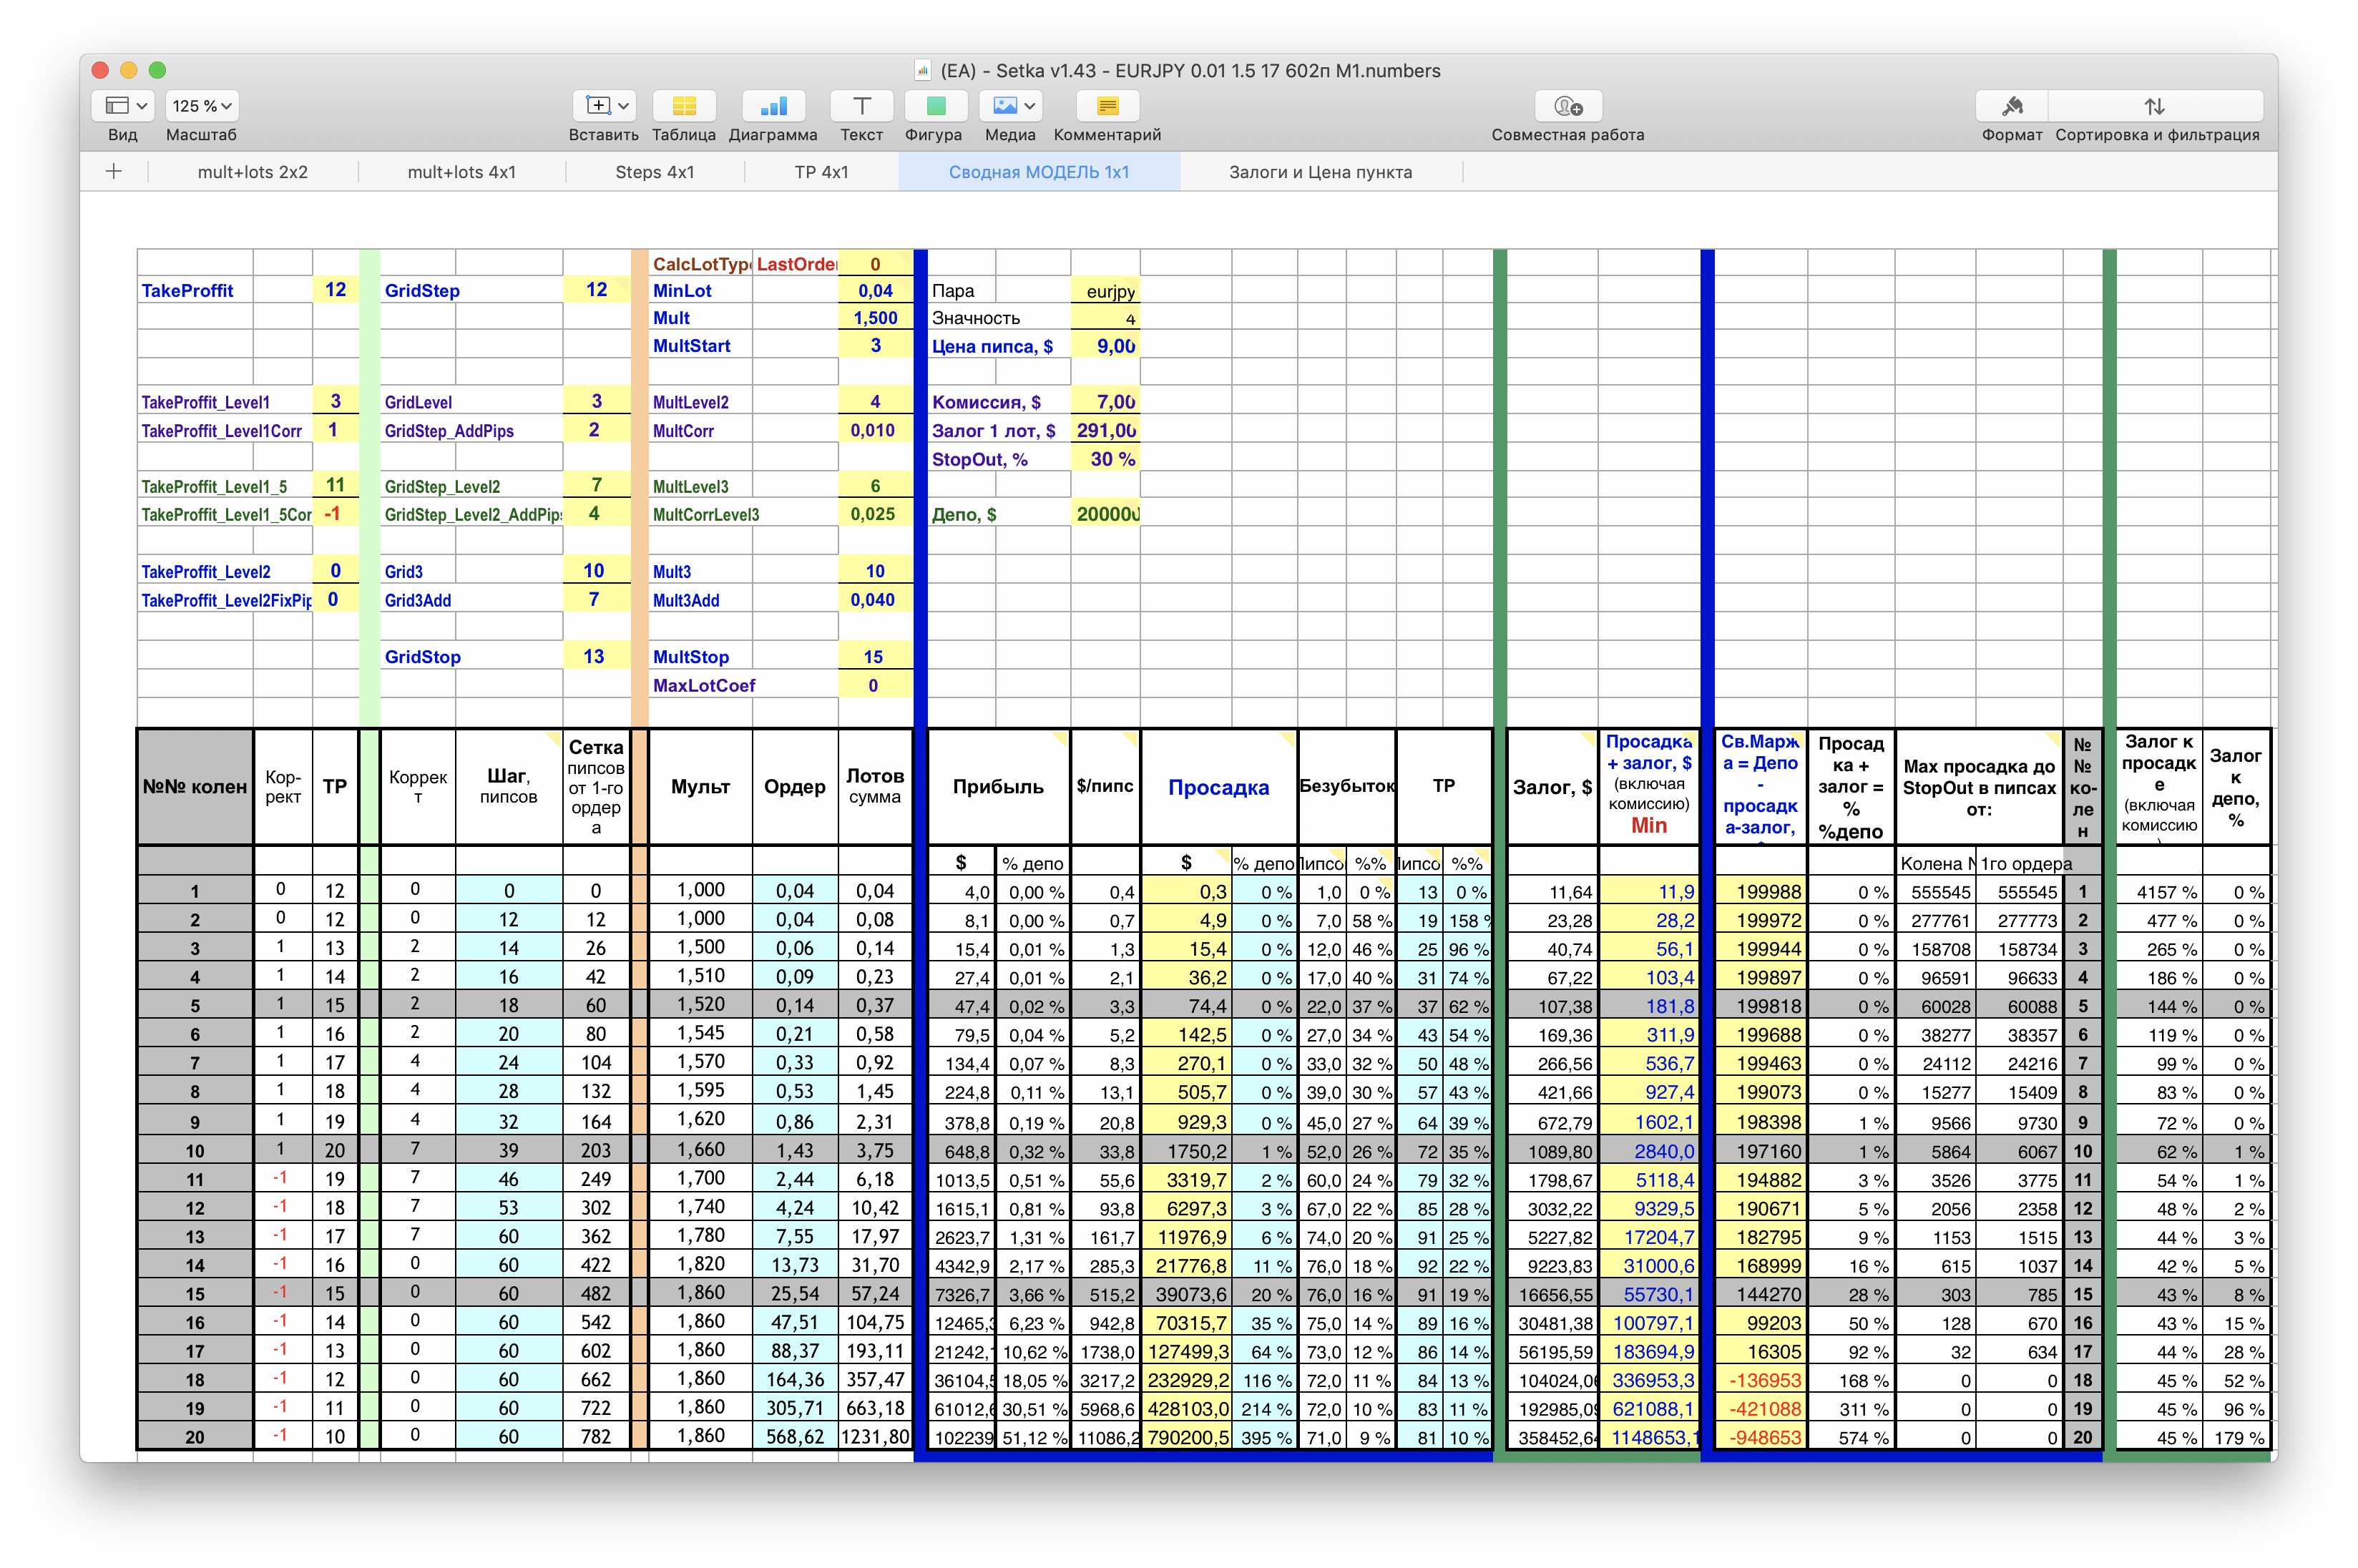Screen dimensions: 2358x1568
Task: Switch to Steps 4x1 sheet tab
Action: click(655, 172)
